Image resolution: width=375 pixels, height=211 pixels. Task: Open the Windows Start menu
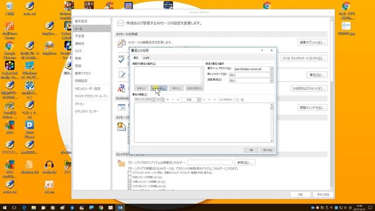pos(5,207)
